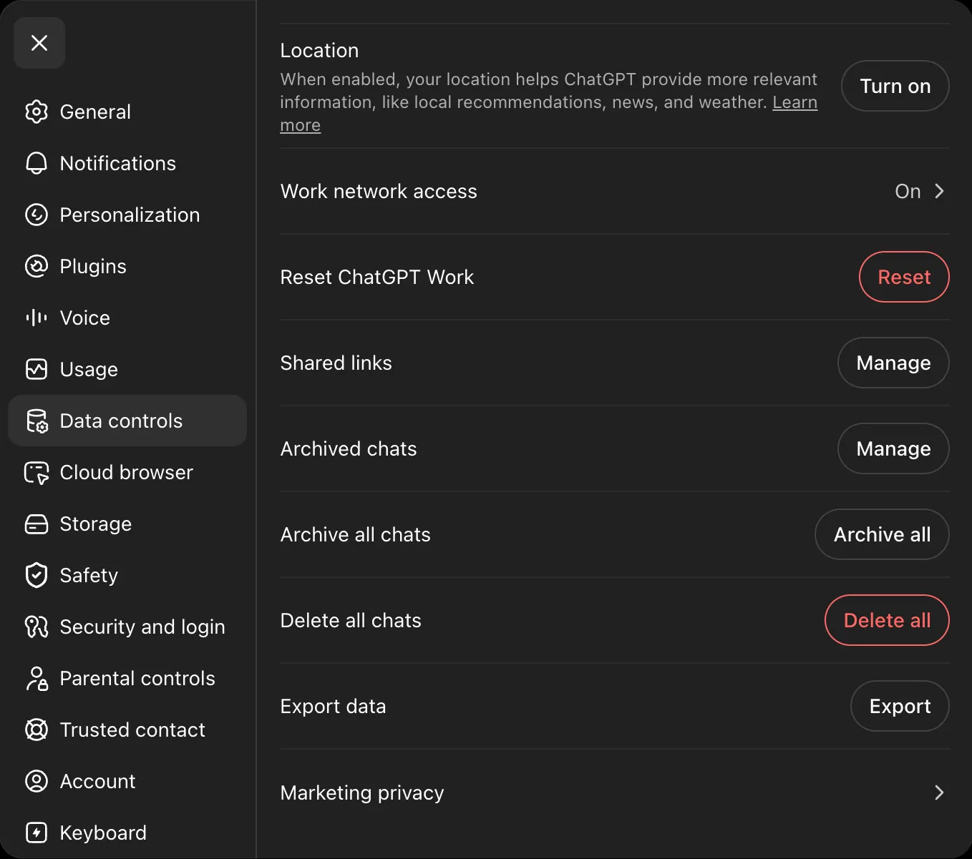Image resolution: width=972 pixels, height=859 pixels.
Task: Click the General gear icon
Action: 37,112
